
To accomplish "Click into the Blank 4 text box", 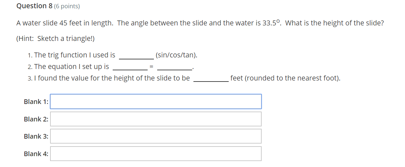I will 156,154.
